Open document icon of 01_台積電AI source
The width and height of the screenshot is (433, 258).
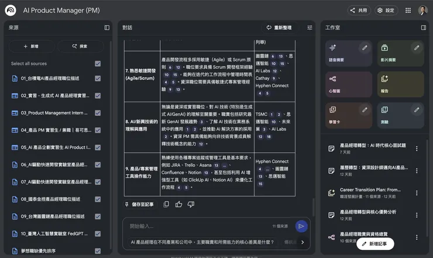(15, 78)
